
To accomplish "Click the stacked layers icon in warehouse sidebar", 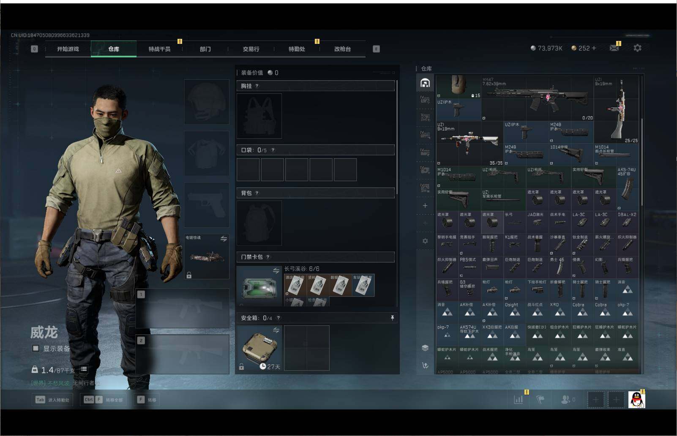I will click(425, 348).
